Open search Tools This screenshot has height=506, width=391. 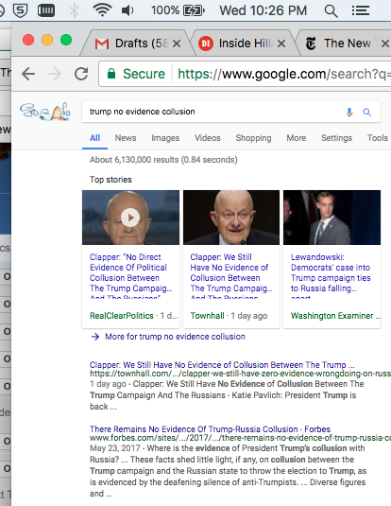(x=378, y=138)
